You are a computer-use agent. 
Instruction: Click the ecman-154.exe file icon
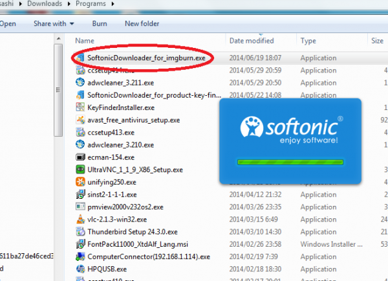80,157
